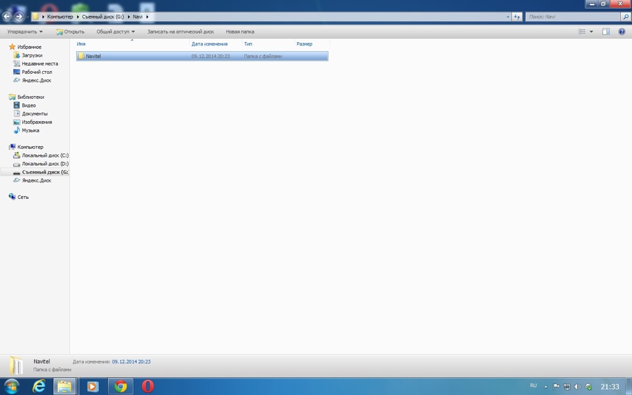The image size is (632, 395).
Task: Click Navi in the address path
Action: pos(138,16)
